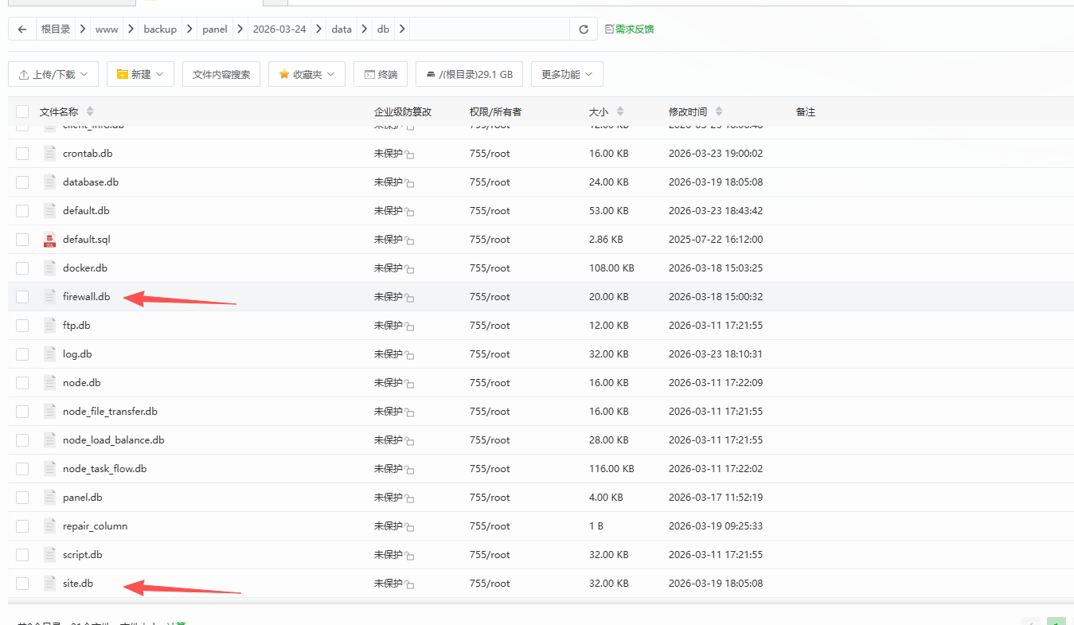Click the 计算 link at the bottom
The height and width of the screenshot is (625, 1074).
tap(174, 623)
